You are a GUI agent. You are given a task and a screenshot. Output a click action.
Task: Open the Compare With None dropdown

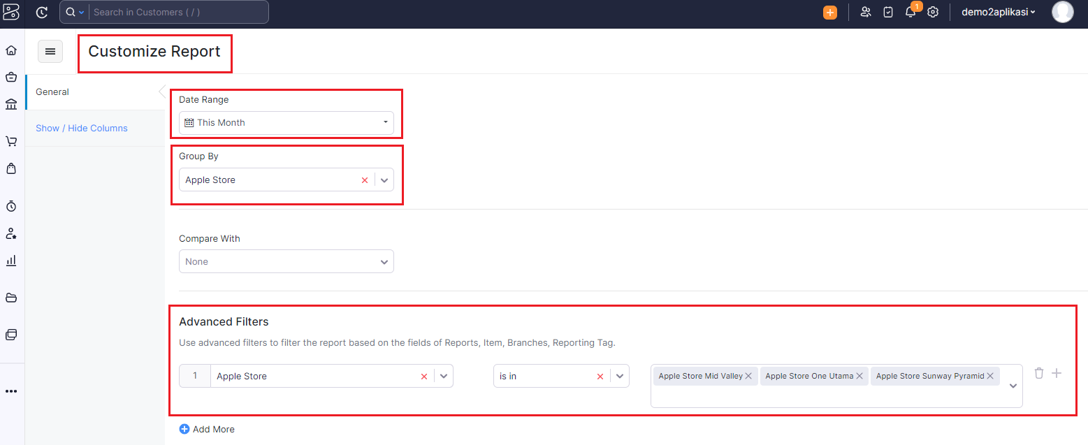[286, 261]
